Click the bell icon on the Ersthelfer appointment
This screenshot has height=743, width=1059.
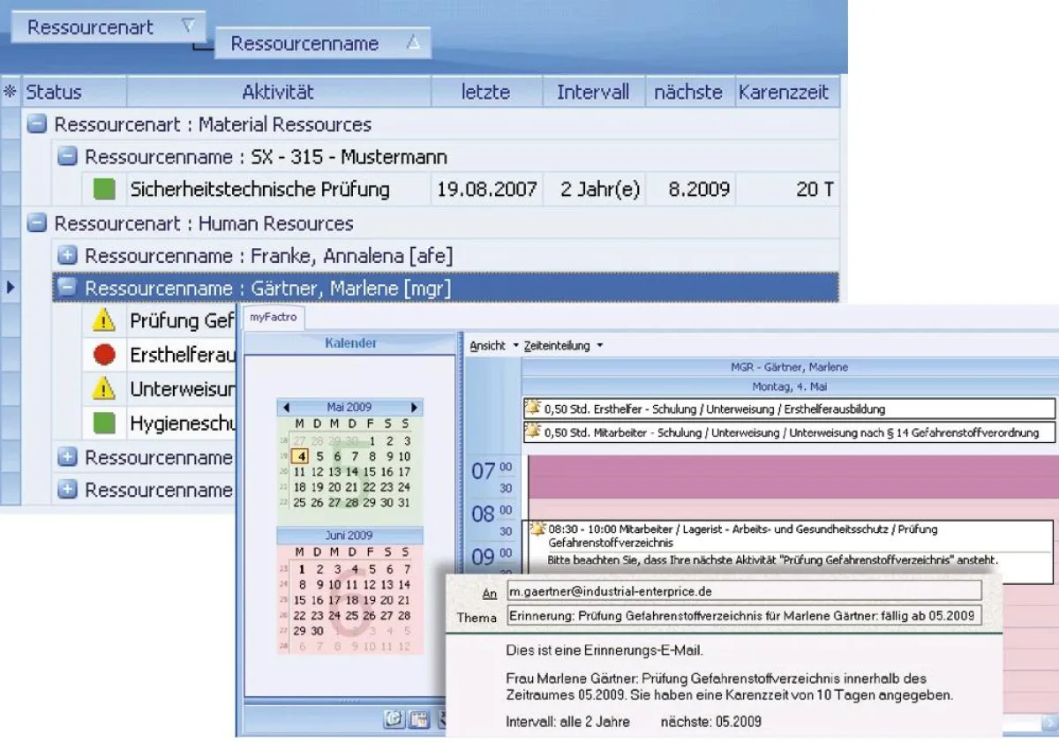click(x=533, y=409)
